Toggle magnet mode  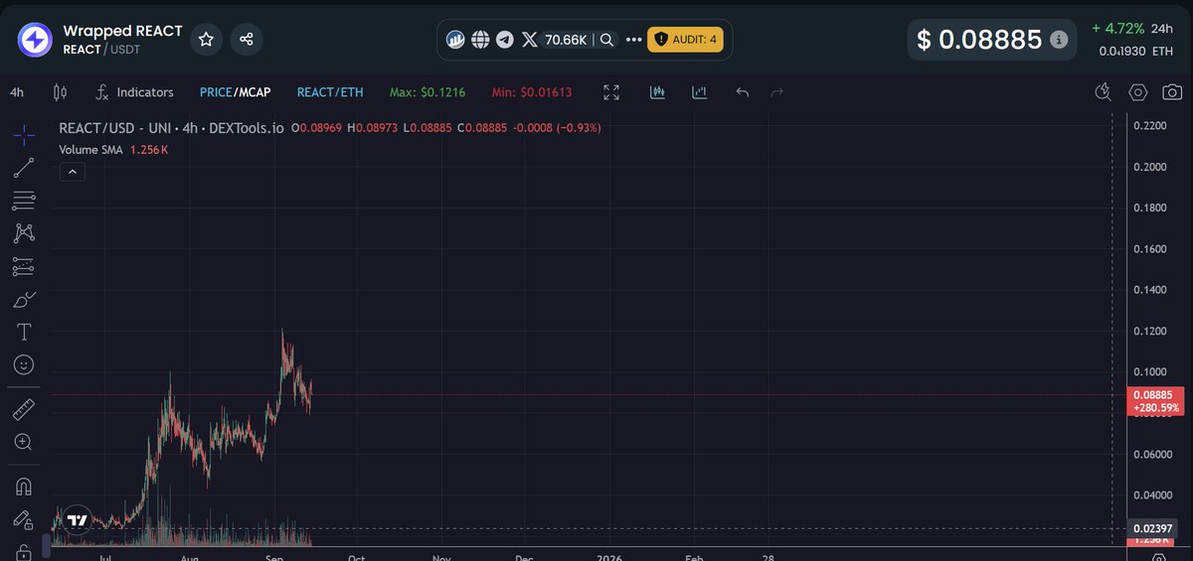(24, 487)
